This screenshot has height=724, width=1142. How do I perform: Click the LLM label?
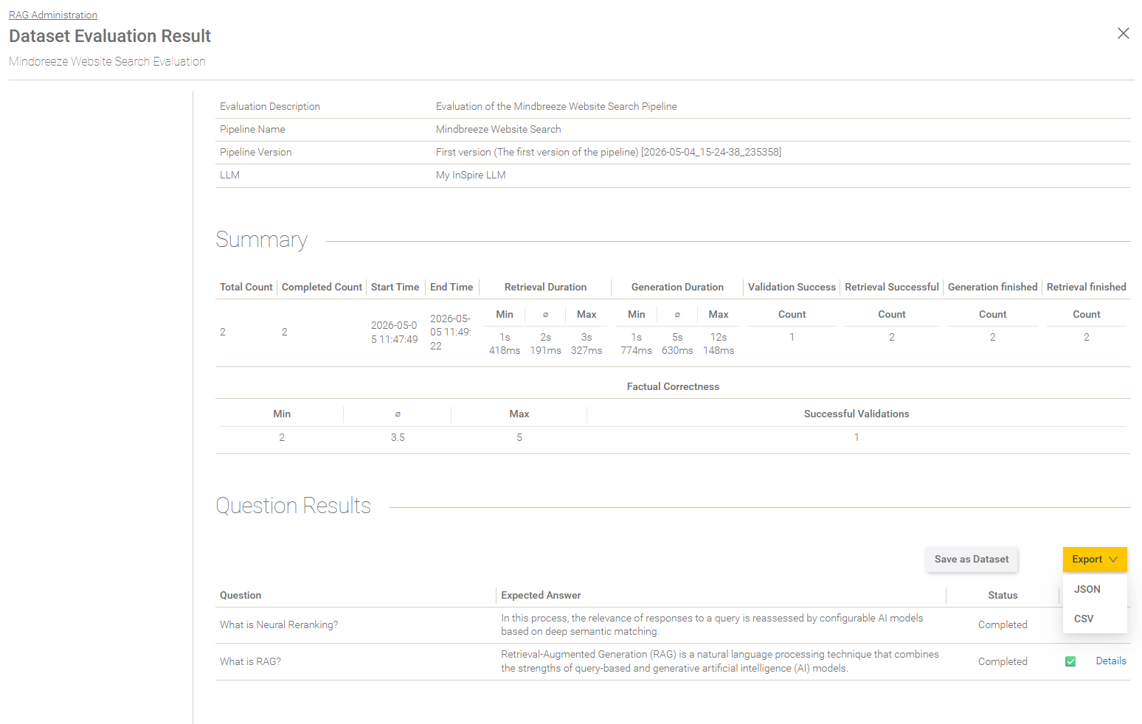[x=229, y=175]
